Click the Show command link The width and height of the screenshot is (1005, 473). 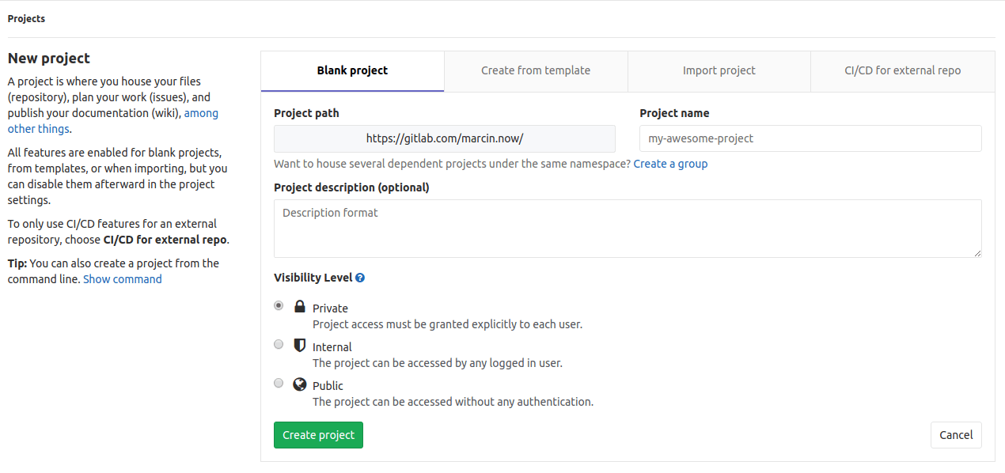(123, 279)
